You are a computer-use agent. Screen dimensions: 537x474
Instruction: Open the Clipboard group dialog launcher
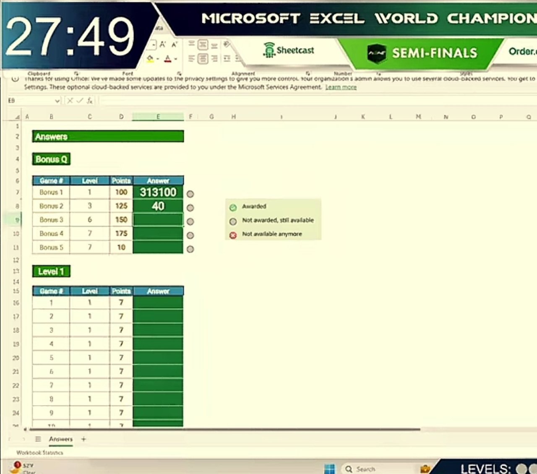click(x=76, y=73)
